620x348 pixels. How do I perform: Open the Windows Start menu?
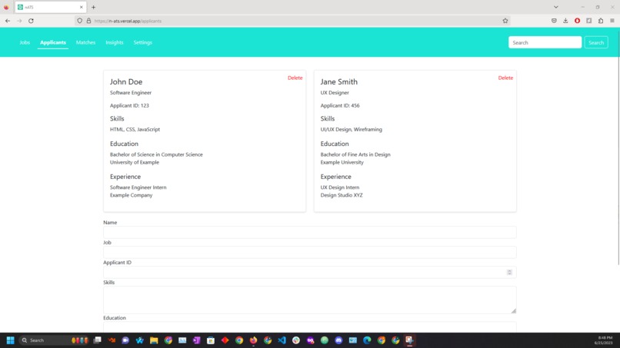tap(10, 340)
